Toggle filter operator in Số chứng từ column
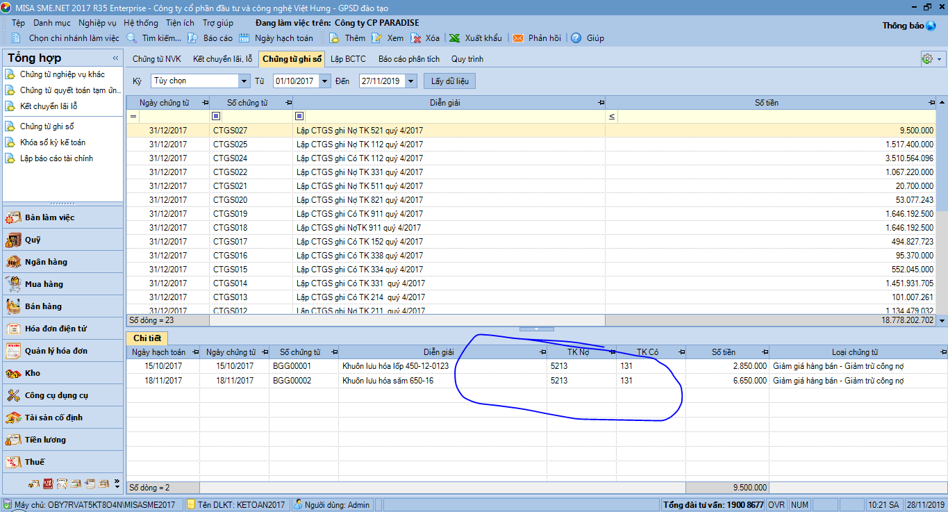948x512 pixels. point(216,116)
